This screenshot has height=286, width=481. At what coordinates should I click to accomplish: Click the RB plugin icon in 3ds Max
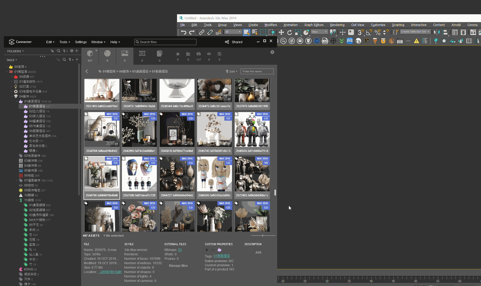[x=350, y=41]
